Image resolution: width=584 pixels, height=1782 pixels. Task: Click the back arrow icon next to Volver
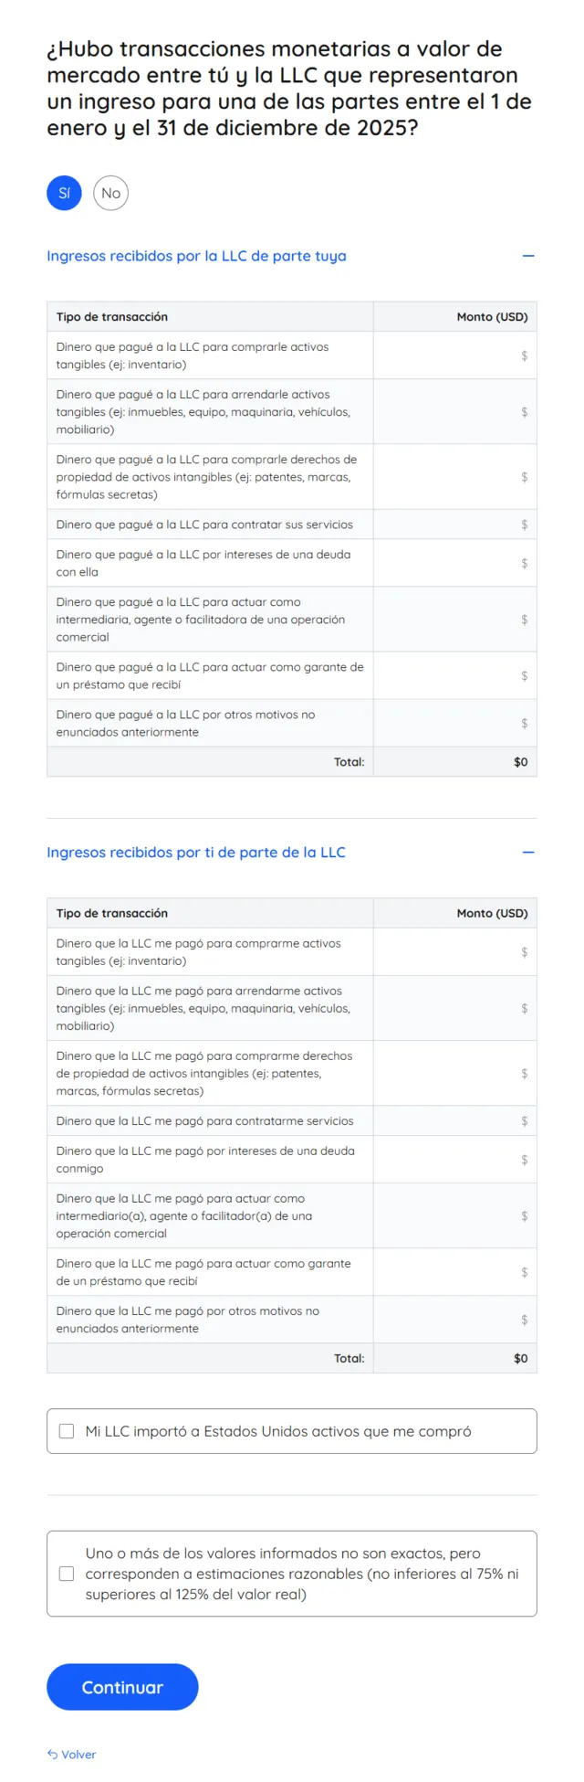[51, 1754]
